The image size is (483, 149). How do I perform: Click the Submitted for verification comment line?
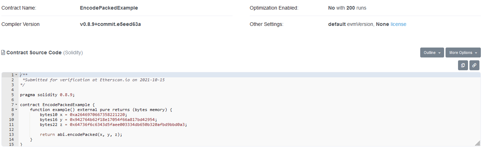pyautogui.click(x=93, y=80)
